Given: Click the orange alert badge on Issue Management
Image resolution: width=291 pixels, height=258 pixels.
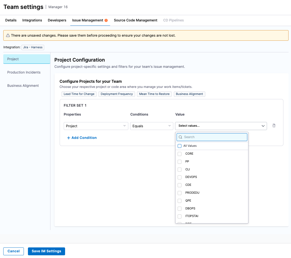Looking at the screenshot, I should 106,20.
